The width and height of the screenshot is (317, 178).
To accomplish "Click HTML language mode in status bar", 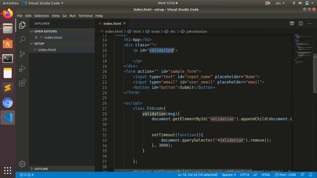I will [x=266, y=175].
